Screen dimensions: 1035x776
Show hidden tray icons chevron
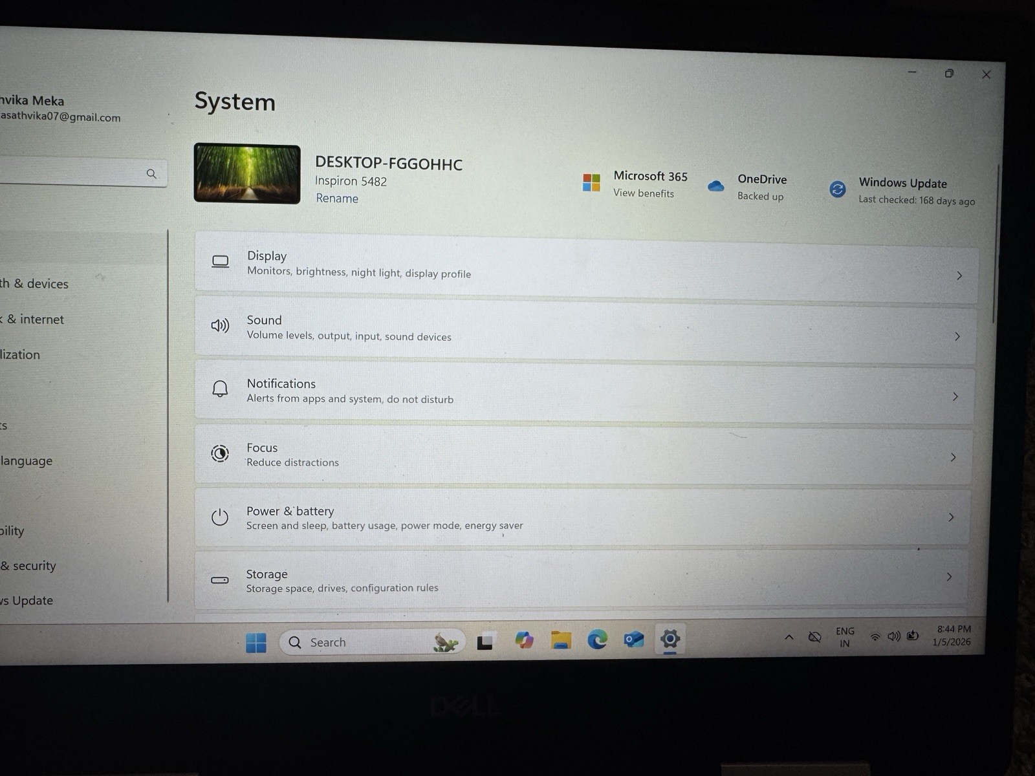[x=789, y=637]
